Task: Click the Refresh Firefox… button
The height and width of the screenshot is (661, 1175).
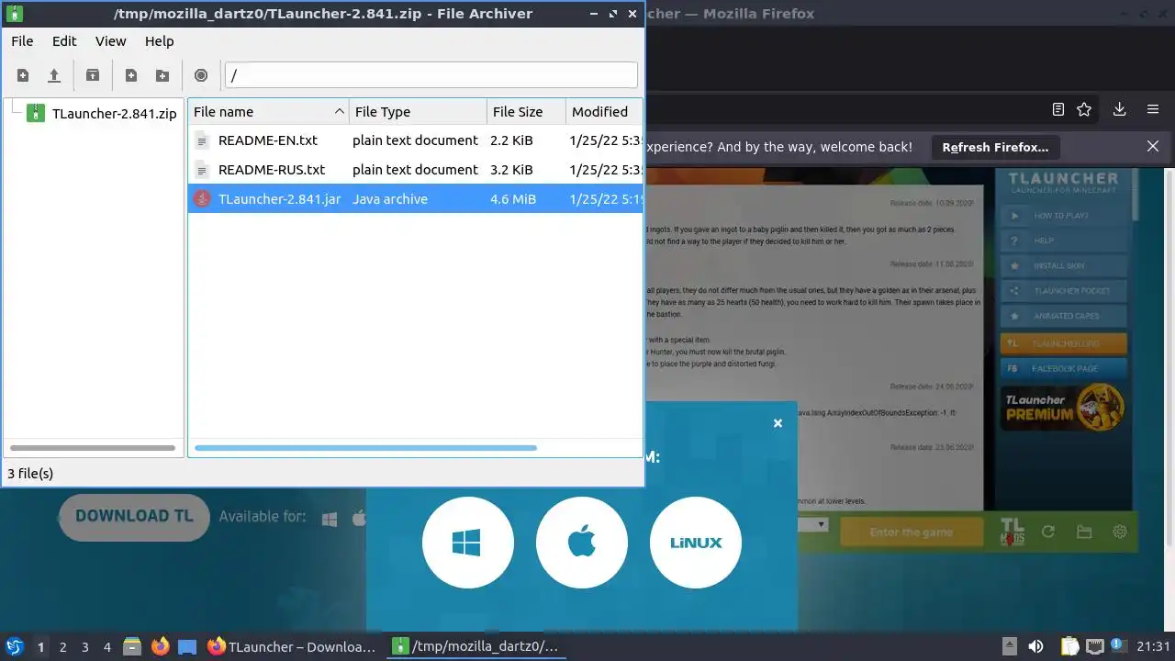Action: (x=995, y=147)
